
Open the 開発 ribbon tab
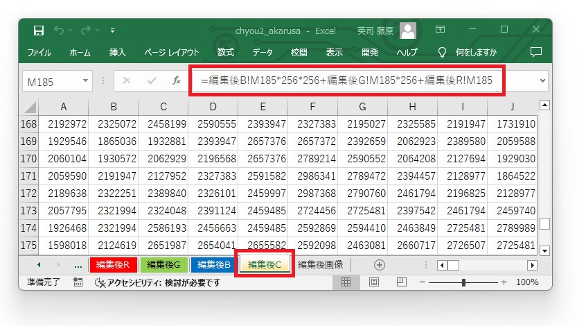pyautogui.click(x=370, y=53)
